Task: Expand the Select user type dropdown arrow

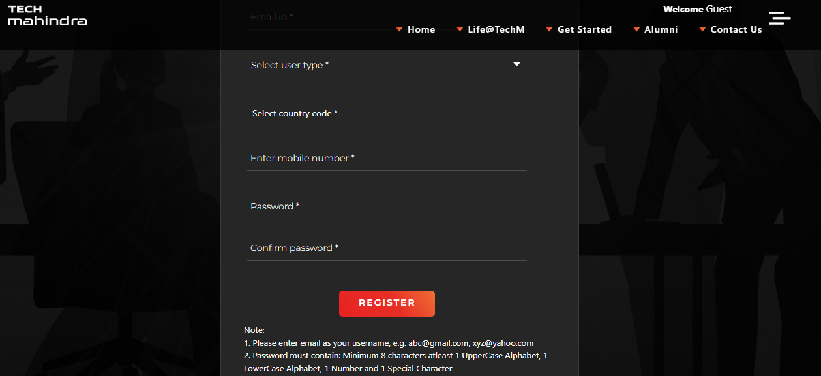Action: pos(516,64)
